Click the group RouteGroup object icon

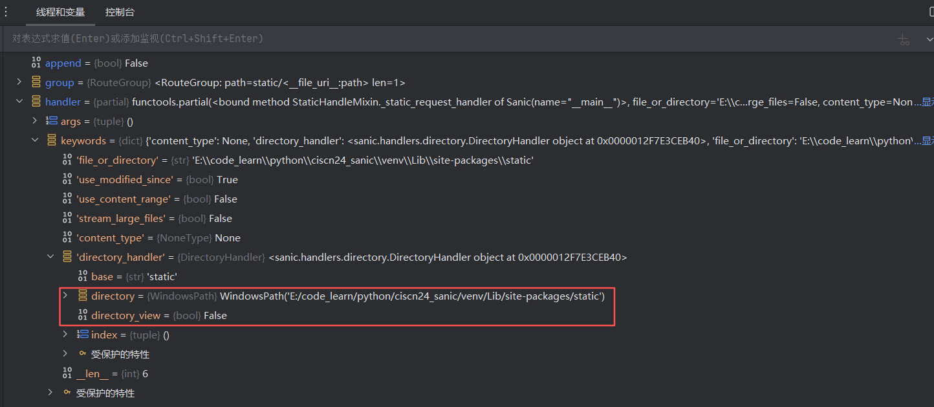36,83
